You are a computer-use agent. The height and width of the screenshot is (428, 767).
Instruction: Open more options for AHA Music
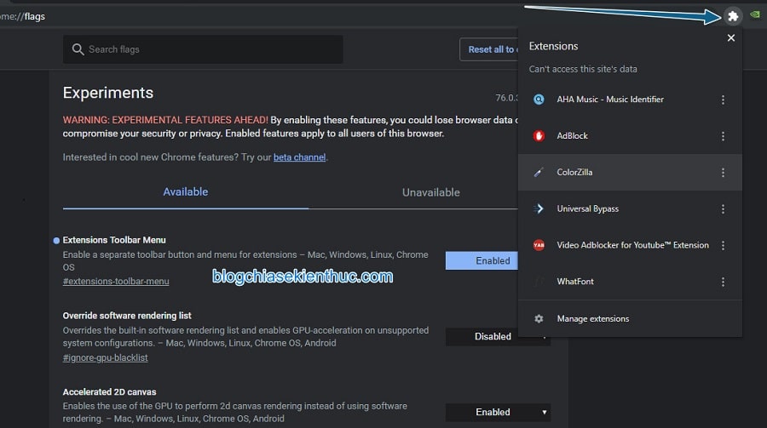(723, 100)
